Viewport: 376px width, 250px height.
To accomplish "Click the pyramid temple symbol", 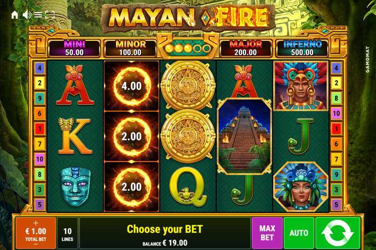I will click(x=244, y=136).
